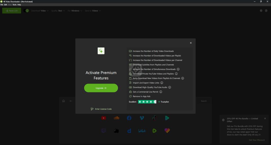Click 'Remove In-App Ads' feature text
This screenshot has width=271, height=145.
tap(141, 96)
